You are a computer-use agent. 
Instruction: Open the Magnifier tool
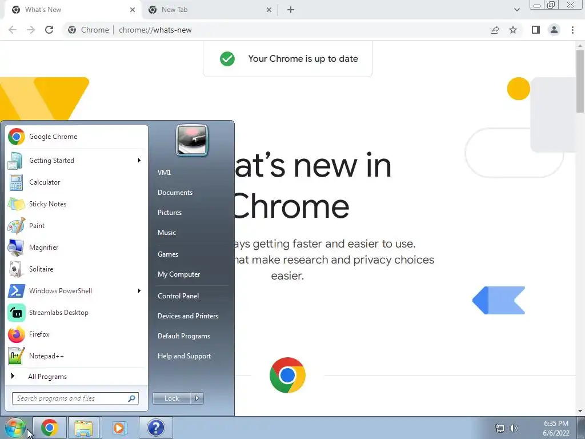pos(77,247)
